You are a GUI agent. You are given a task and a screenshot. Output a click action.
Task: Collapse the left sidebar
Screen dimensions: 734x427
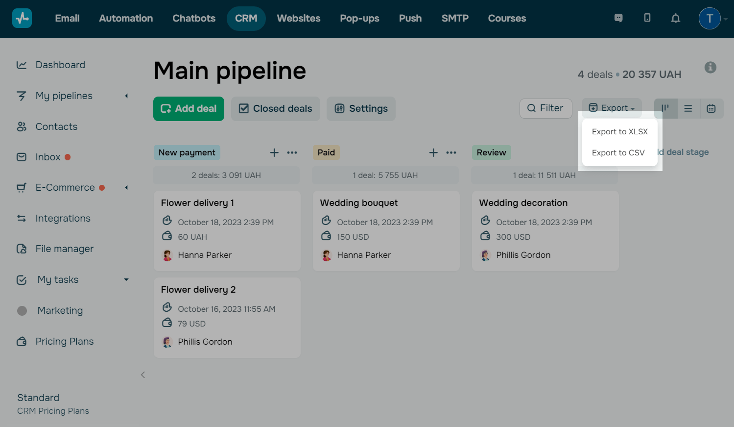[x=143, y=375]
